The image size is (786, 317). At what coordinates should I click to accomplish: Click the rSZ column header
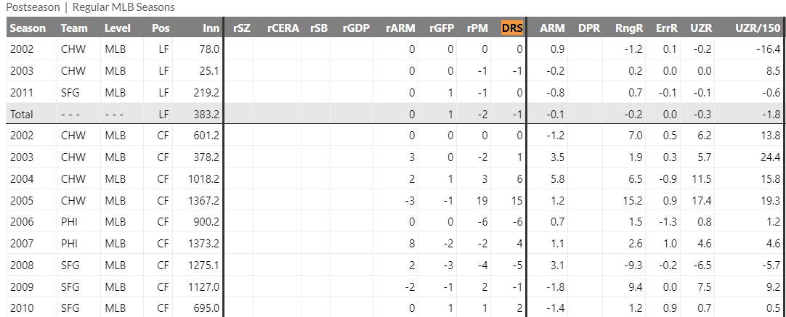tap(242, 28)
